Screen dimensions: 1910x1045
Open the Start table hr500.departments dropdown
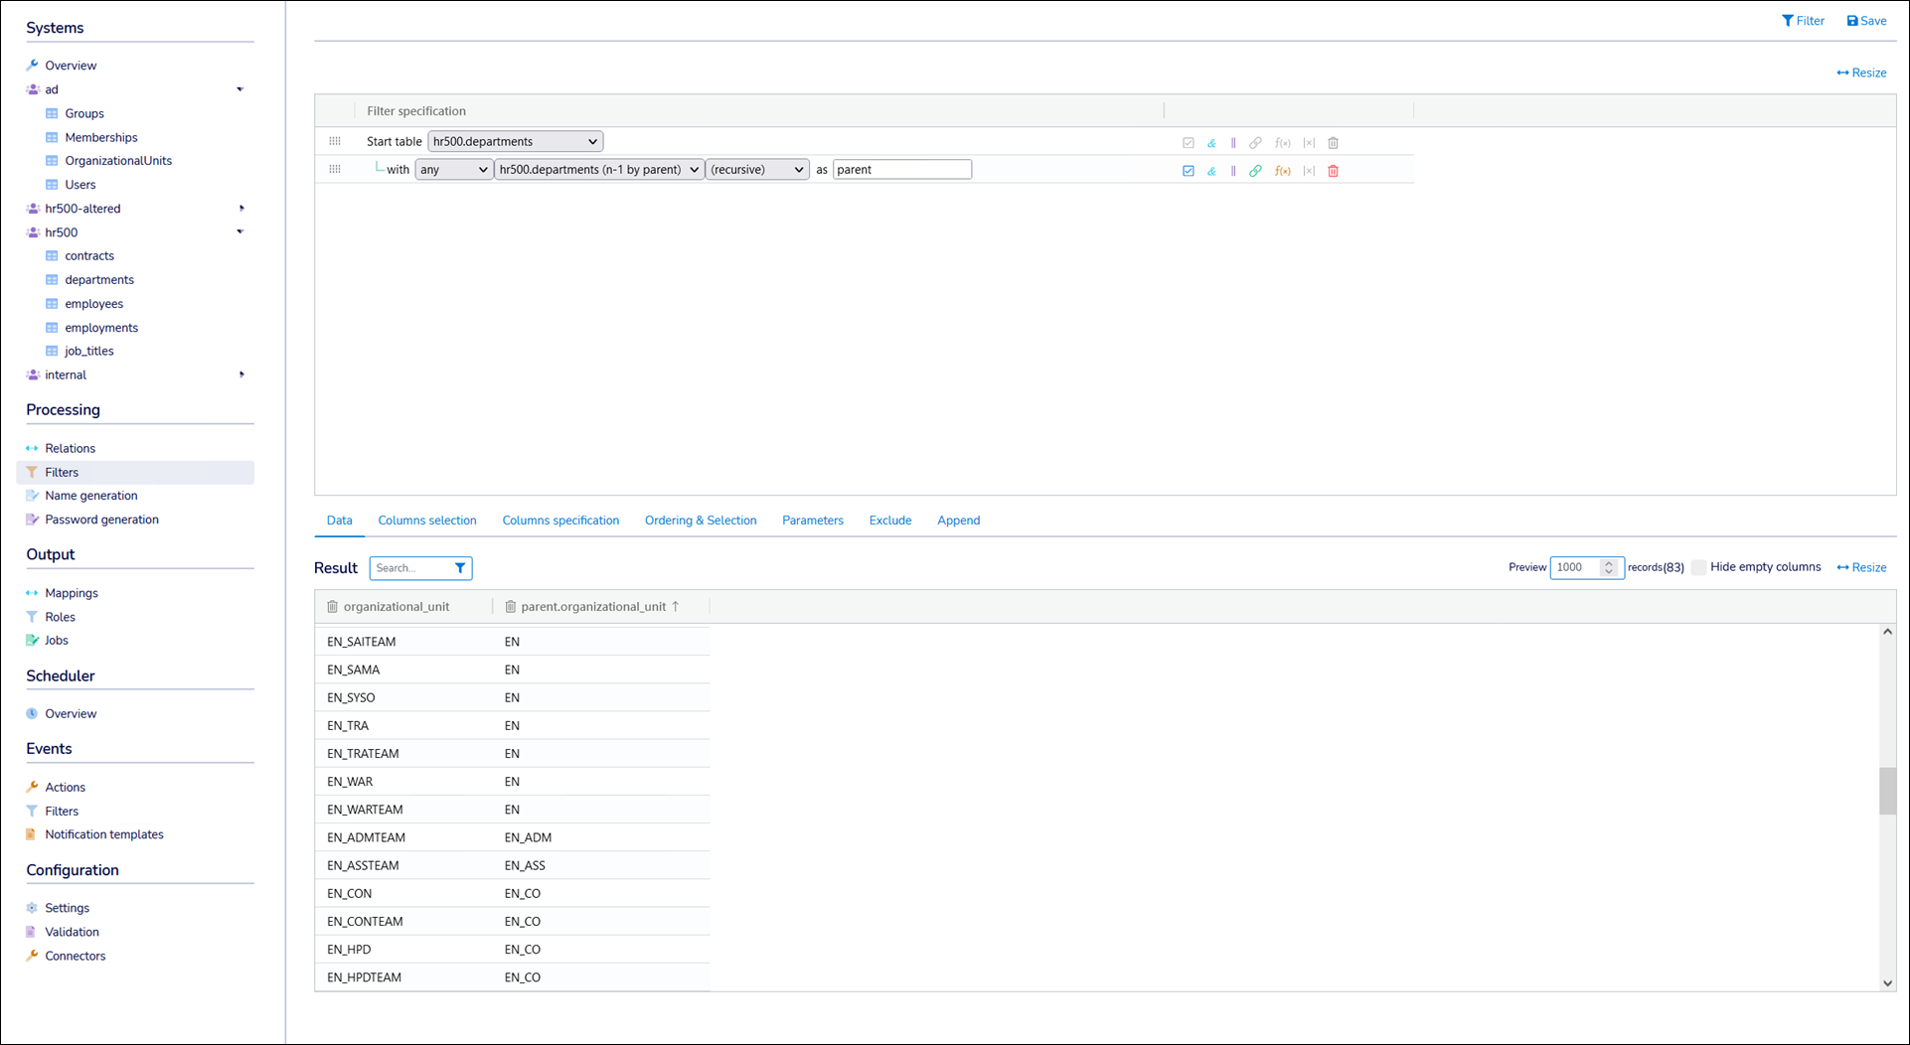pos(515,142)
